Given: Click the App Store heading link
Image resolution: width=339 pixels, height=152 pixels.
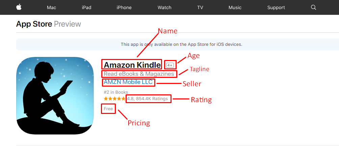Looking at the screenshot, I should click(34, 24).
